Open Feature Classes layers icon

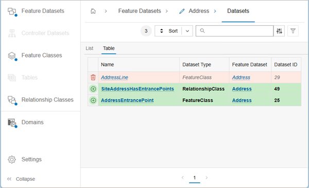pos(12,56)
